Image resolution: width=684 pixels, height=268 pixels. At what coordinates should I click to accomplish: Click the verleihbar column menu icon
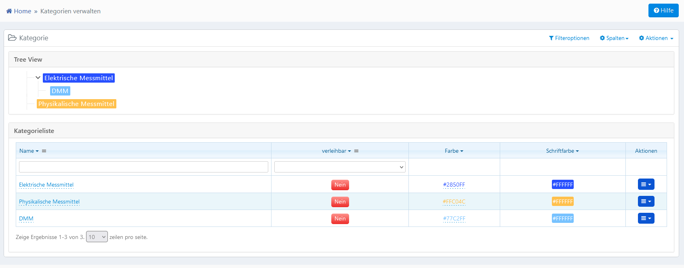pos(356,151)
